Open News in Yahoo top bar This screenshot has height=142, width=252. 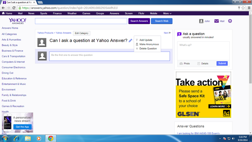(31, 13)
